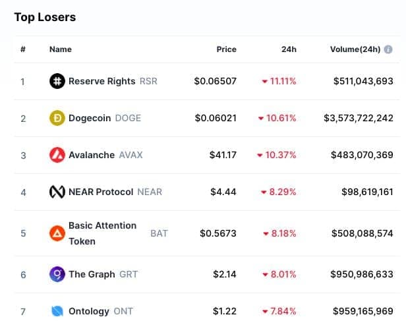This screenshot has height=321, width=406.
Task: Sort by the 24h column header
Action: pyautogui.click(x=289, y=49)
